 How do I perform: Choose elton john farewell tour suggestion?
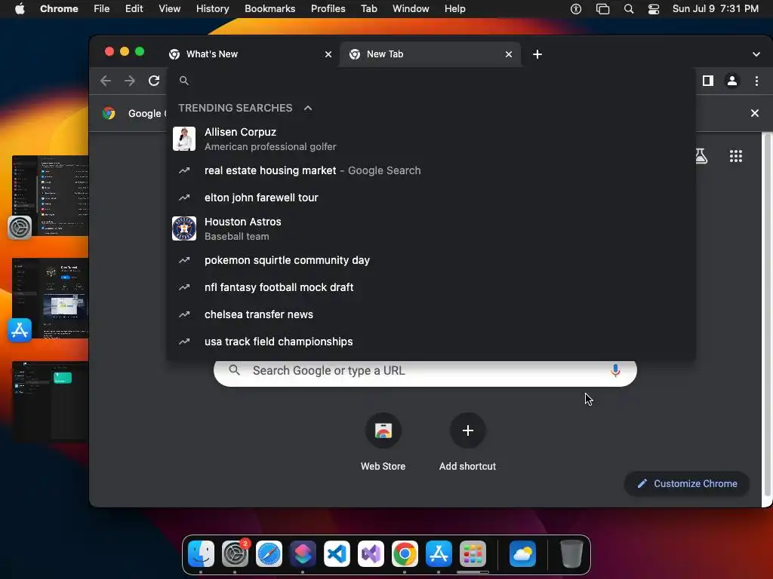[x=431, y=198]
